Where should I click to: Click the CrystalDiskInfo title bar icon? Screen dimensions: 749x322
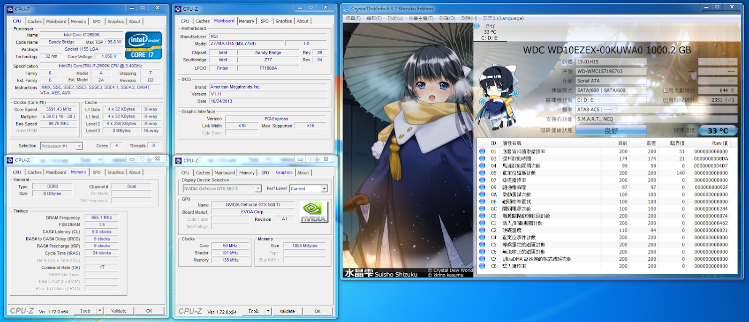click(x=346, y=8)
